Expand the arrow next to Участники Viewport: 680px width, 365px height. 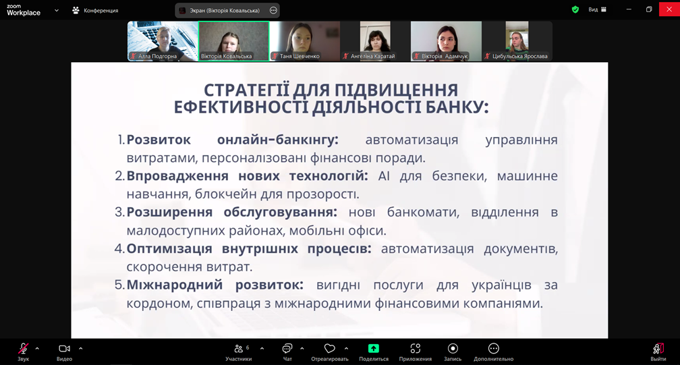coord(262,349)
